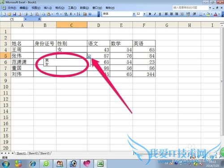Click the Sort ascending icon
This screenshot has width=224, height=168.
[78, 14]
